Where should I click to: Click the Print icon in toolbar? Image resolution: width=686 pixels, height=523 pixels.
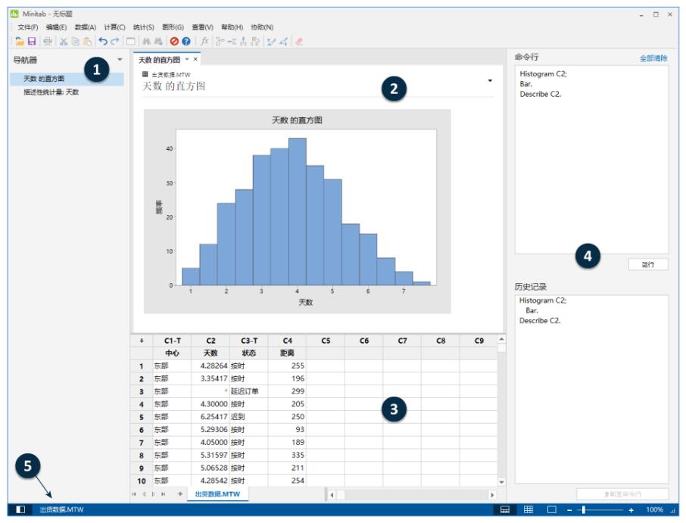(x=48, y=41)
